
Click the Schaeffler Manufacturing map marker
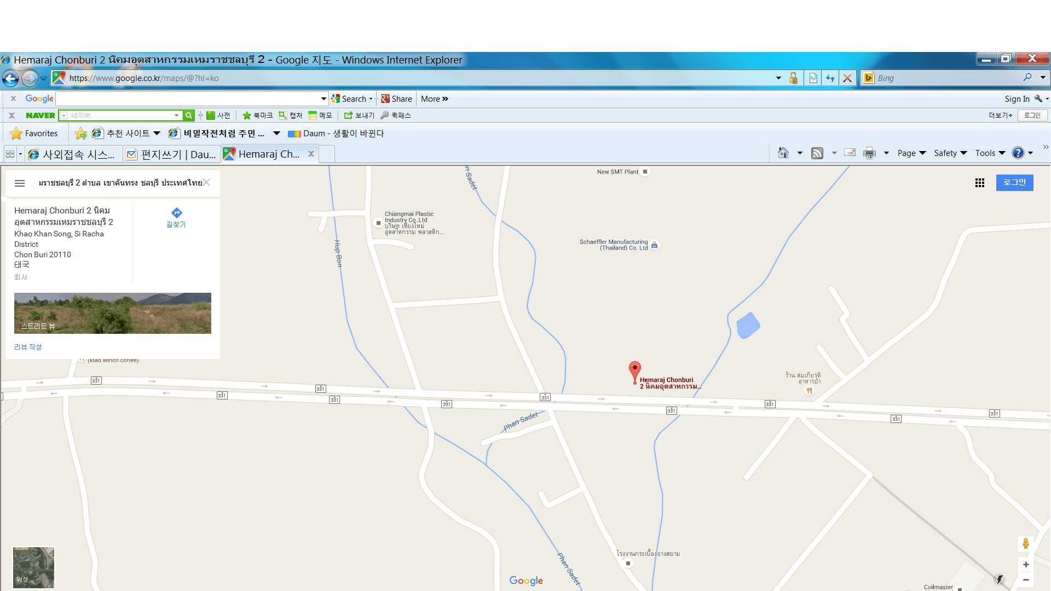tap(654, 245)
